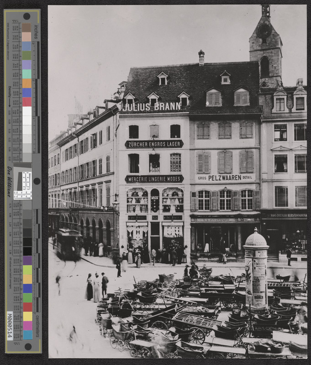The image size is (311, 365).
Task: Click the MERCERIE LINGERIE MODES sign
Action: (x=154, y=179)
